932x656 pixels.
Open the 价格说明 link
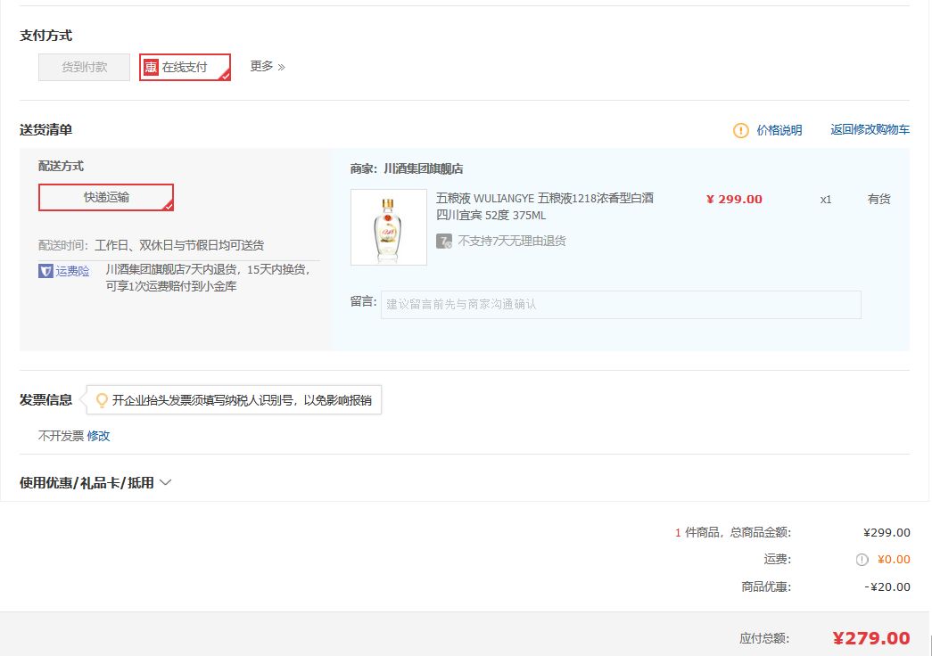779,130
